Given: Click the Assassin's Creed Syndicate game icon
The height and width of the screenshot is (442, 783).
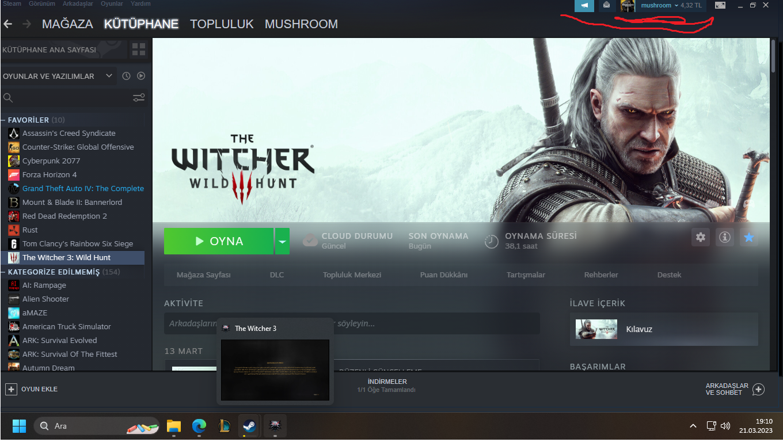Looking at the screenshot, I should pos(14,133).
